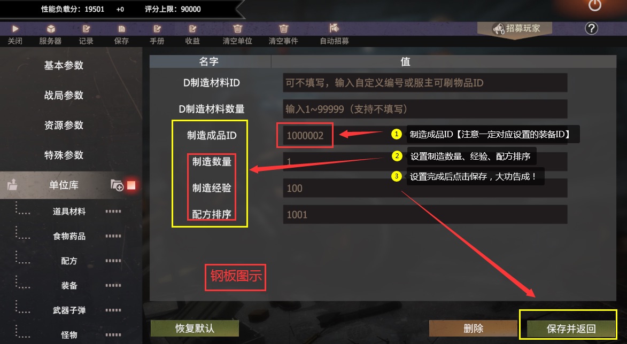Viewport: 627px width, 344px height.
Task: Click the 保存并返回 button
Action: click(x=571, y=329)
